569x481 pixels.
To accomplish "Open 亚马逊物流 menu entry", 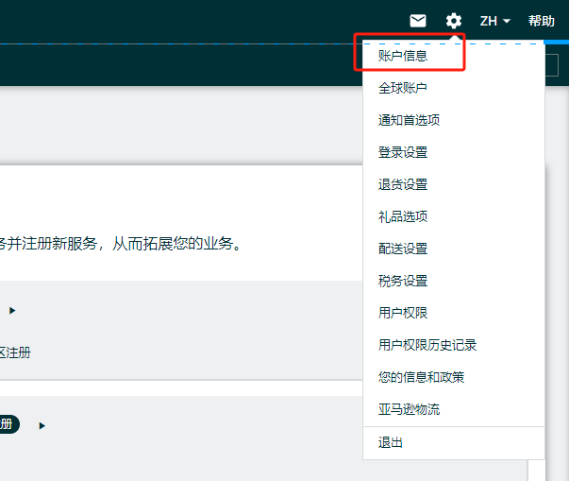I will 409,409.
